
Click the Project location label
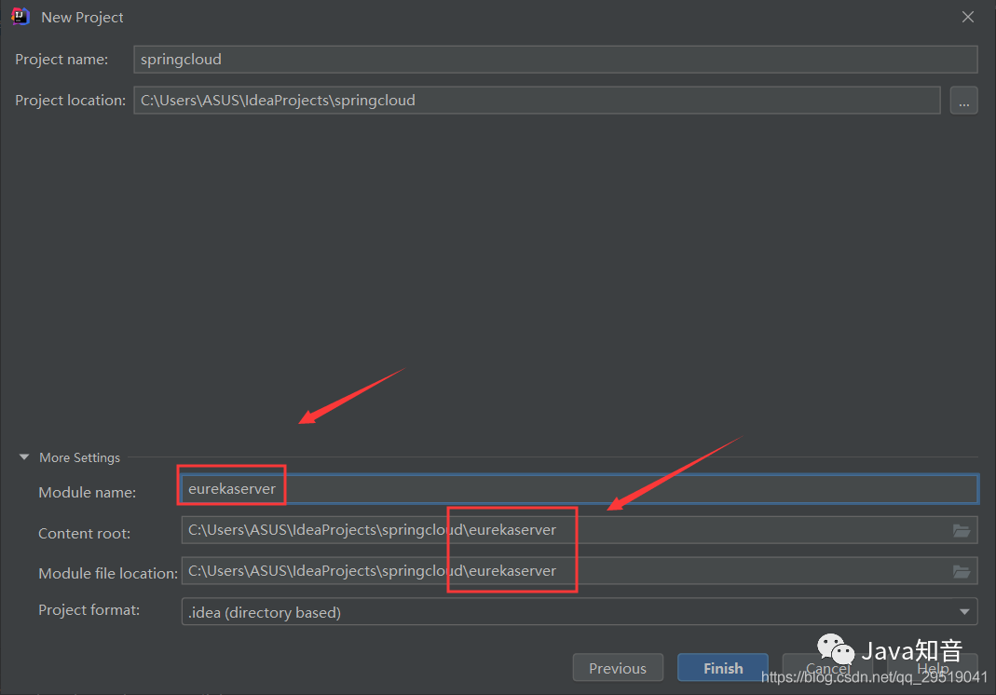(x=71, y=101)
